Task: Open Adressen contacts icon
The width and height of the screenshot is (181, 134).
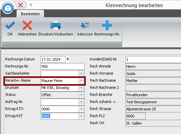Action: pyautogui.click(x=85, y=25)
